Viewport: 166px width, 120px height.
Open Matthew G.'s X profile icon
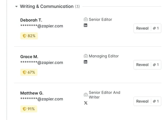point(86,103)
